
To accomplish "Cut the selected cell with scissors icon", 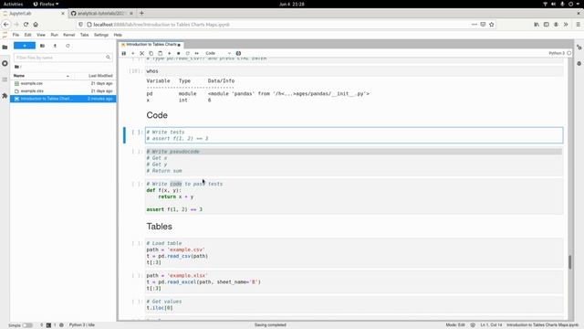I will (142, 53).
